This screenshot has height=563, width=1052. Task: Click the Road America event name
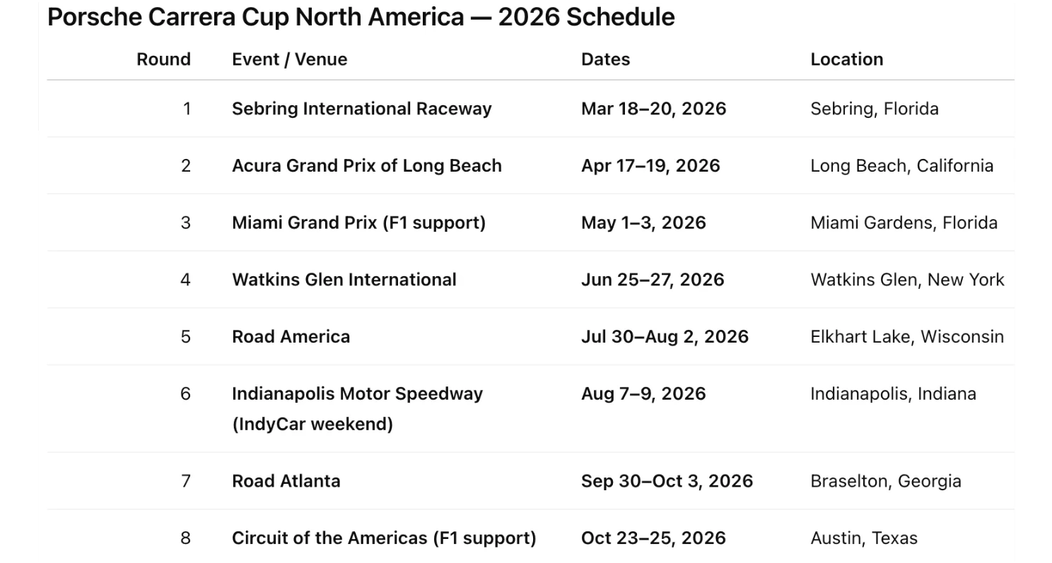pos(291,336)
